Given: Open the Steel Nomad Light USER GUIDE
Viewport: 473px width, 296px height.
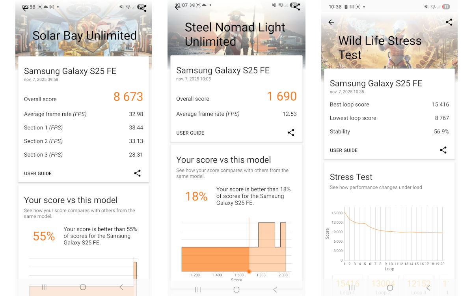Looking at the screenshot, I should coord(190,133).
